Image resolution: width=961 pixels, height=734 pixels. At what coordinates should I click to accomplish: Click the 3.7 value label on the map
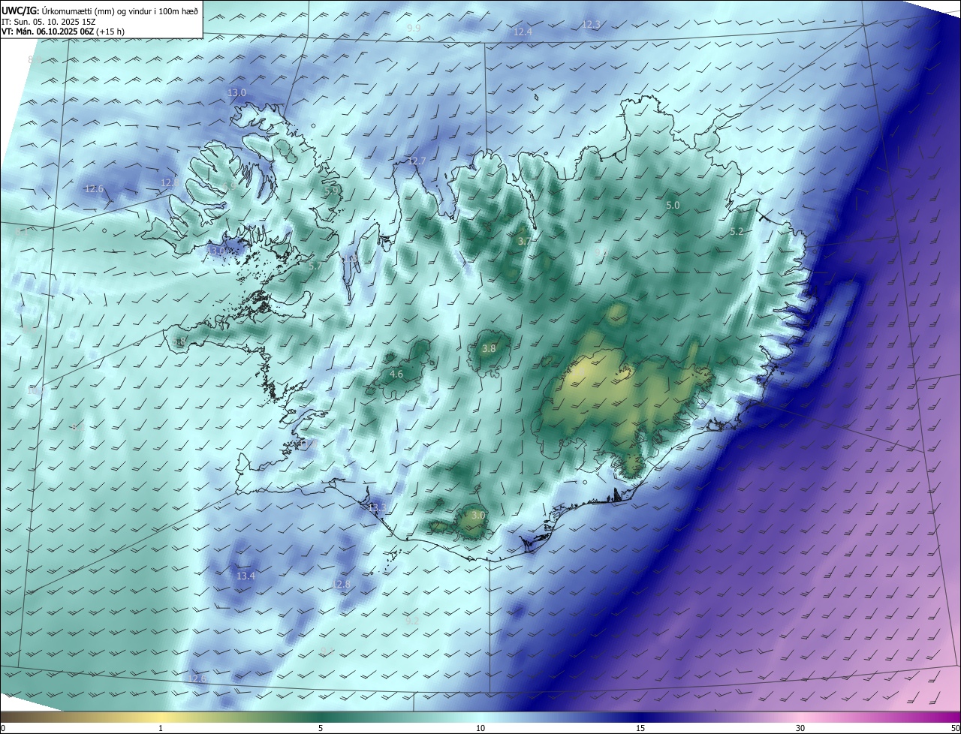coord(524,241)
